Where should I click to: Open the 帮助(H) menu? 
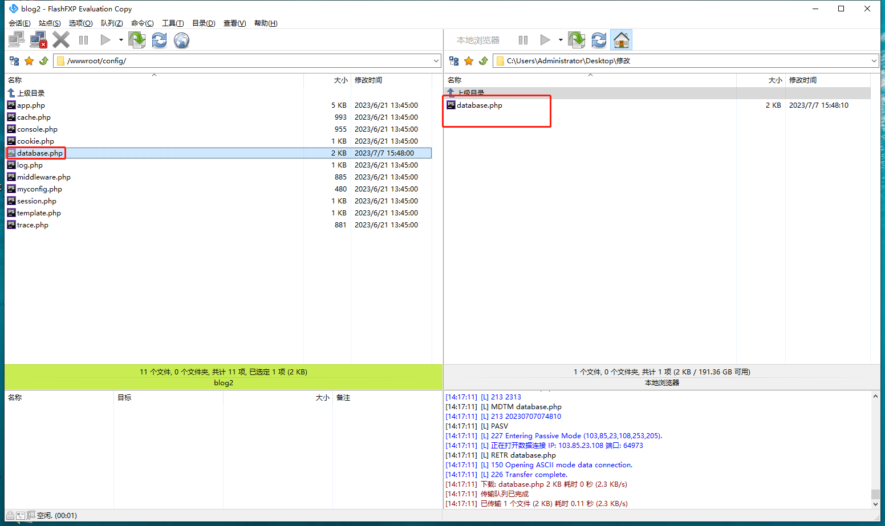pos(266,23)
